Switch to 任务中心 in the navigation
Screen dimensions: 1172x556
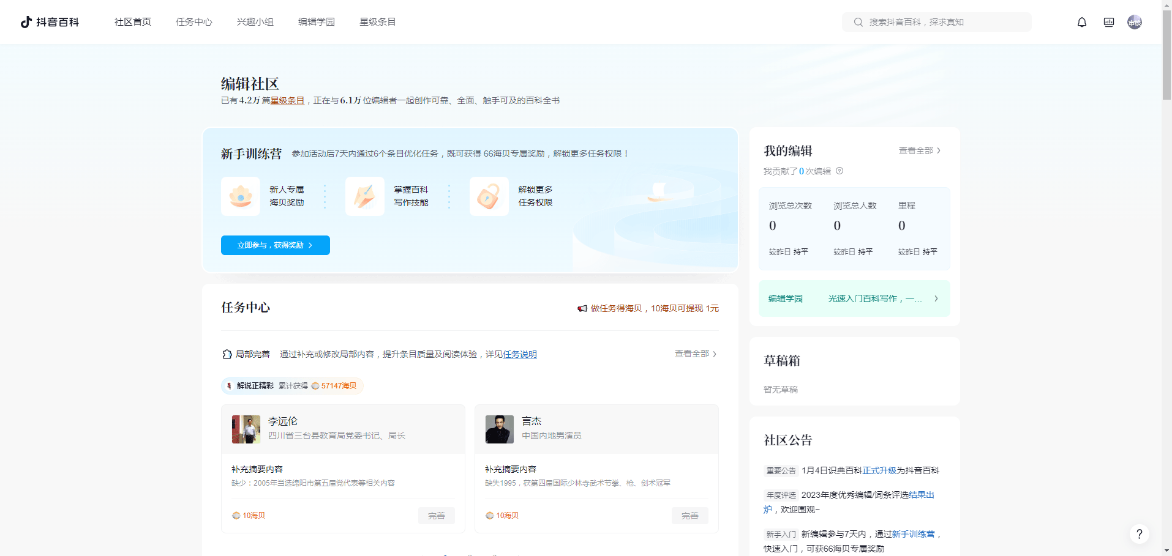coord(194,21)
